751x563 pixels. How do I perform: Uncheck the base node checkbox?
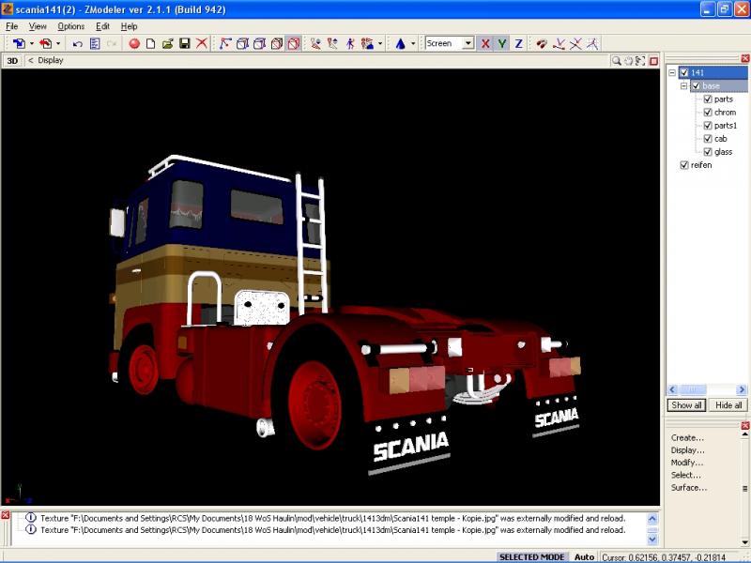pos(696,86)
